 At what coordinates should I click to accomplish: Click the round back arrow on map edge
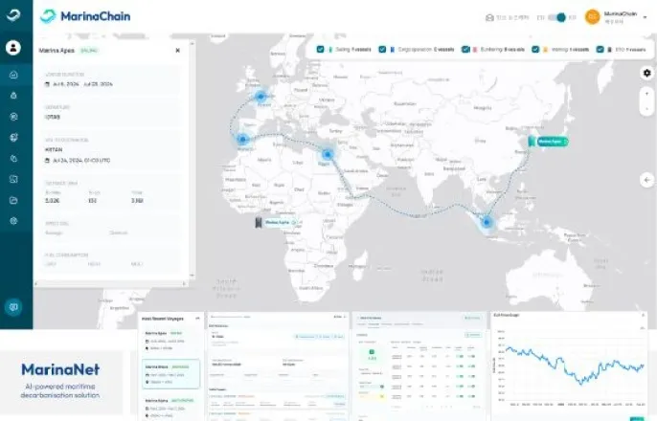[647, 180]
